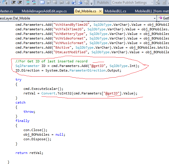Open the MobilesBLL [from metadata] tab
The height and width of the screenshot is (164, 169).
[152, 11]
